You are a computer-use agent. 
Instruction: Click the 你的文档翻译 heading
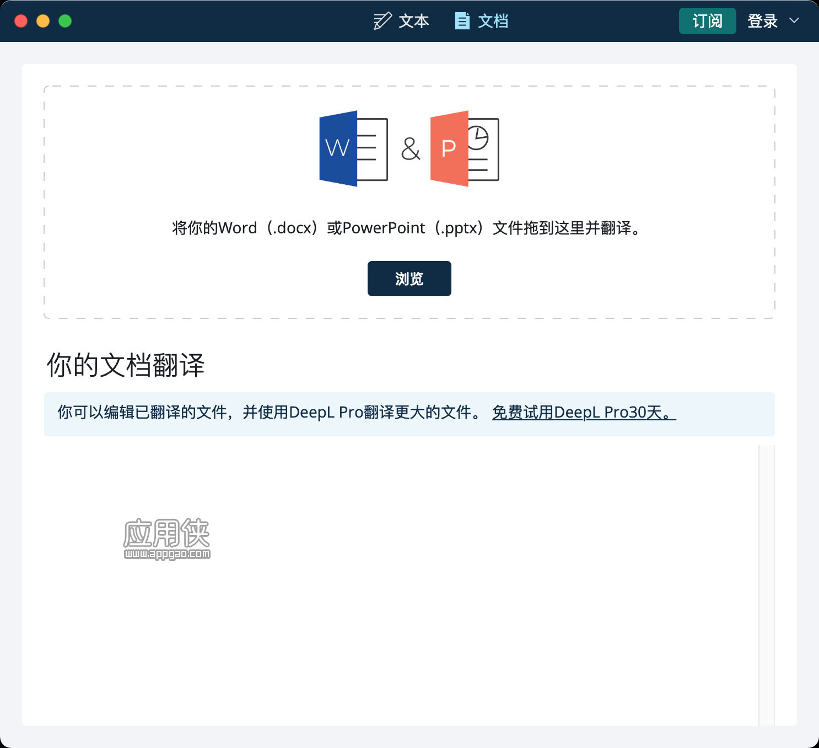coord(126,365)
